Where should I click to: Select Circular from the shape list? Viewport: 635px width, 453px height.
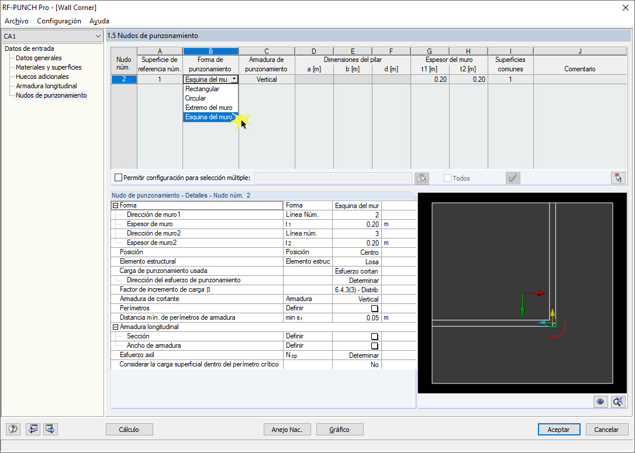point(210,98)
